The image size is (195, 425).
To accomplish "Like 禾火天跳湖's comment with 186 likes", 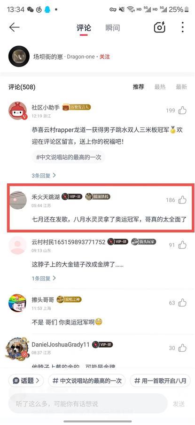I will click(183, 200).
